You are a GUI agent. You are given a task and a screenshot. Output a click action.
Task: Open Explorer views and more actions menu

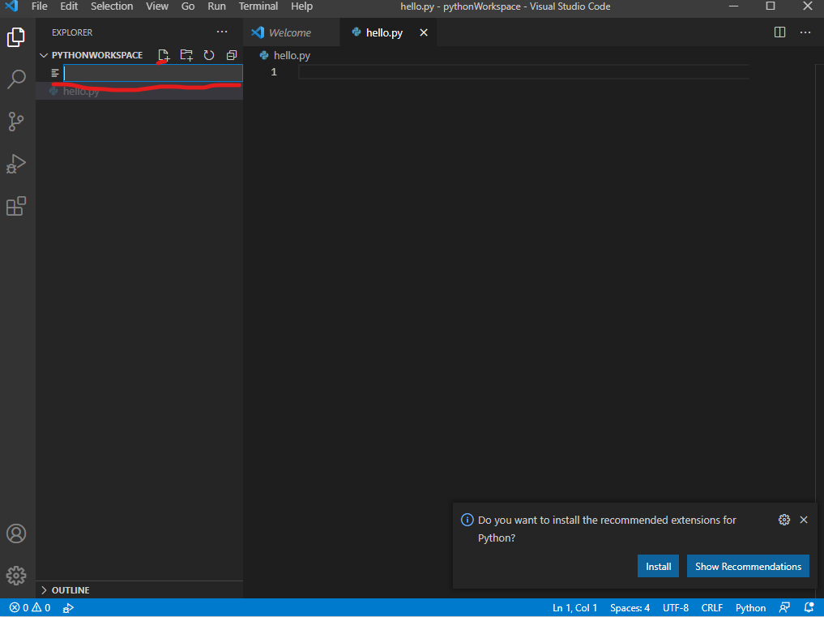click(222, 32)
